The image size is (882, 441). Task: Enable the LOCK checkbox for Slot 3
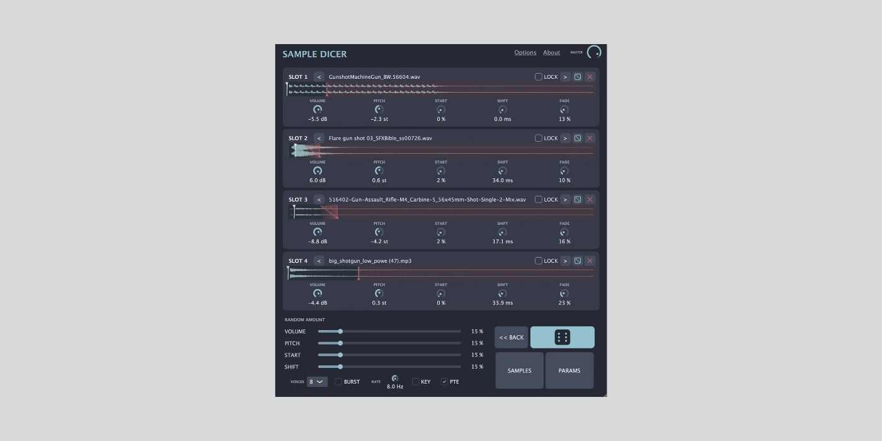539,199
